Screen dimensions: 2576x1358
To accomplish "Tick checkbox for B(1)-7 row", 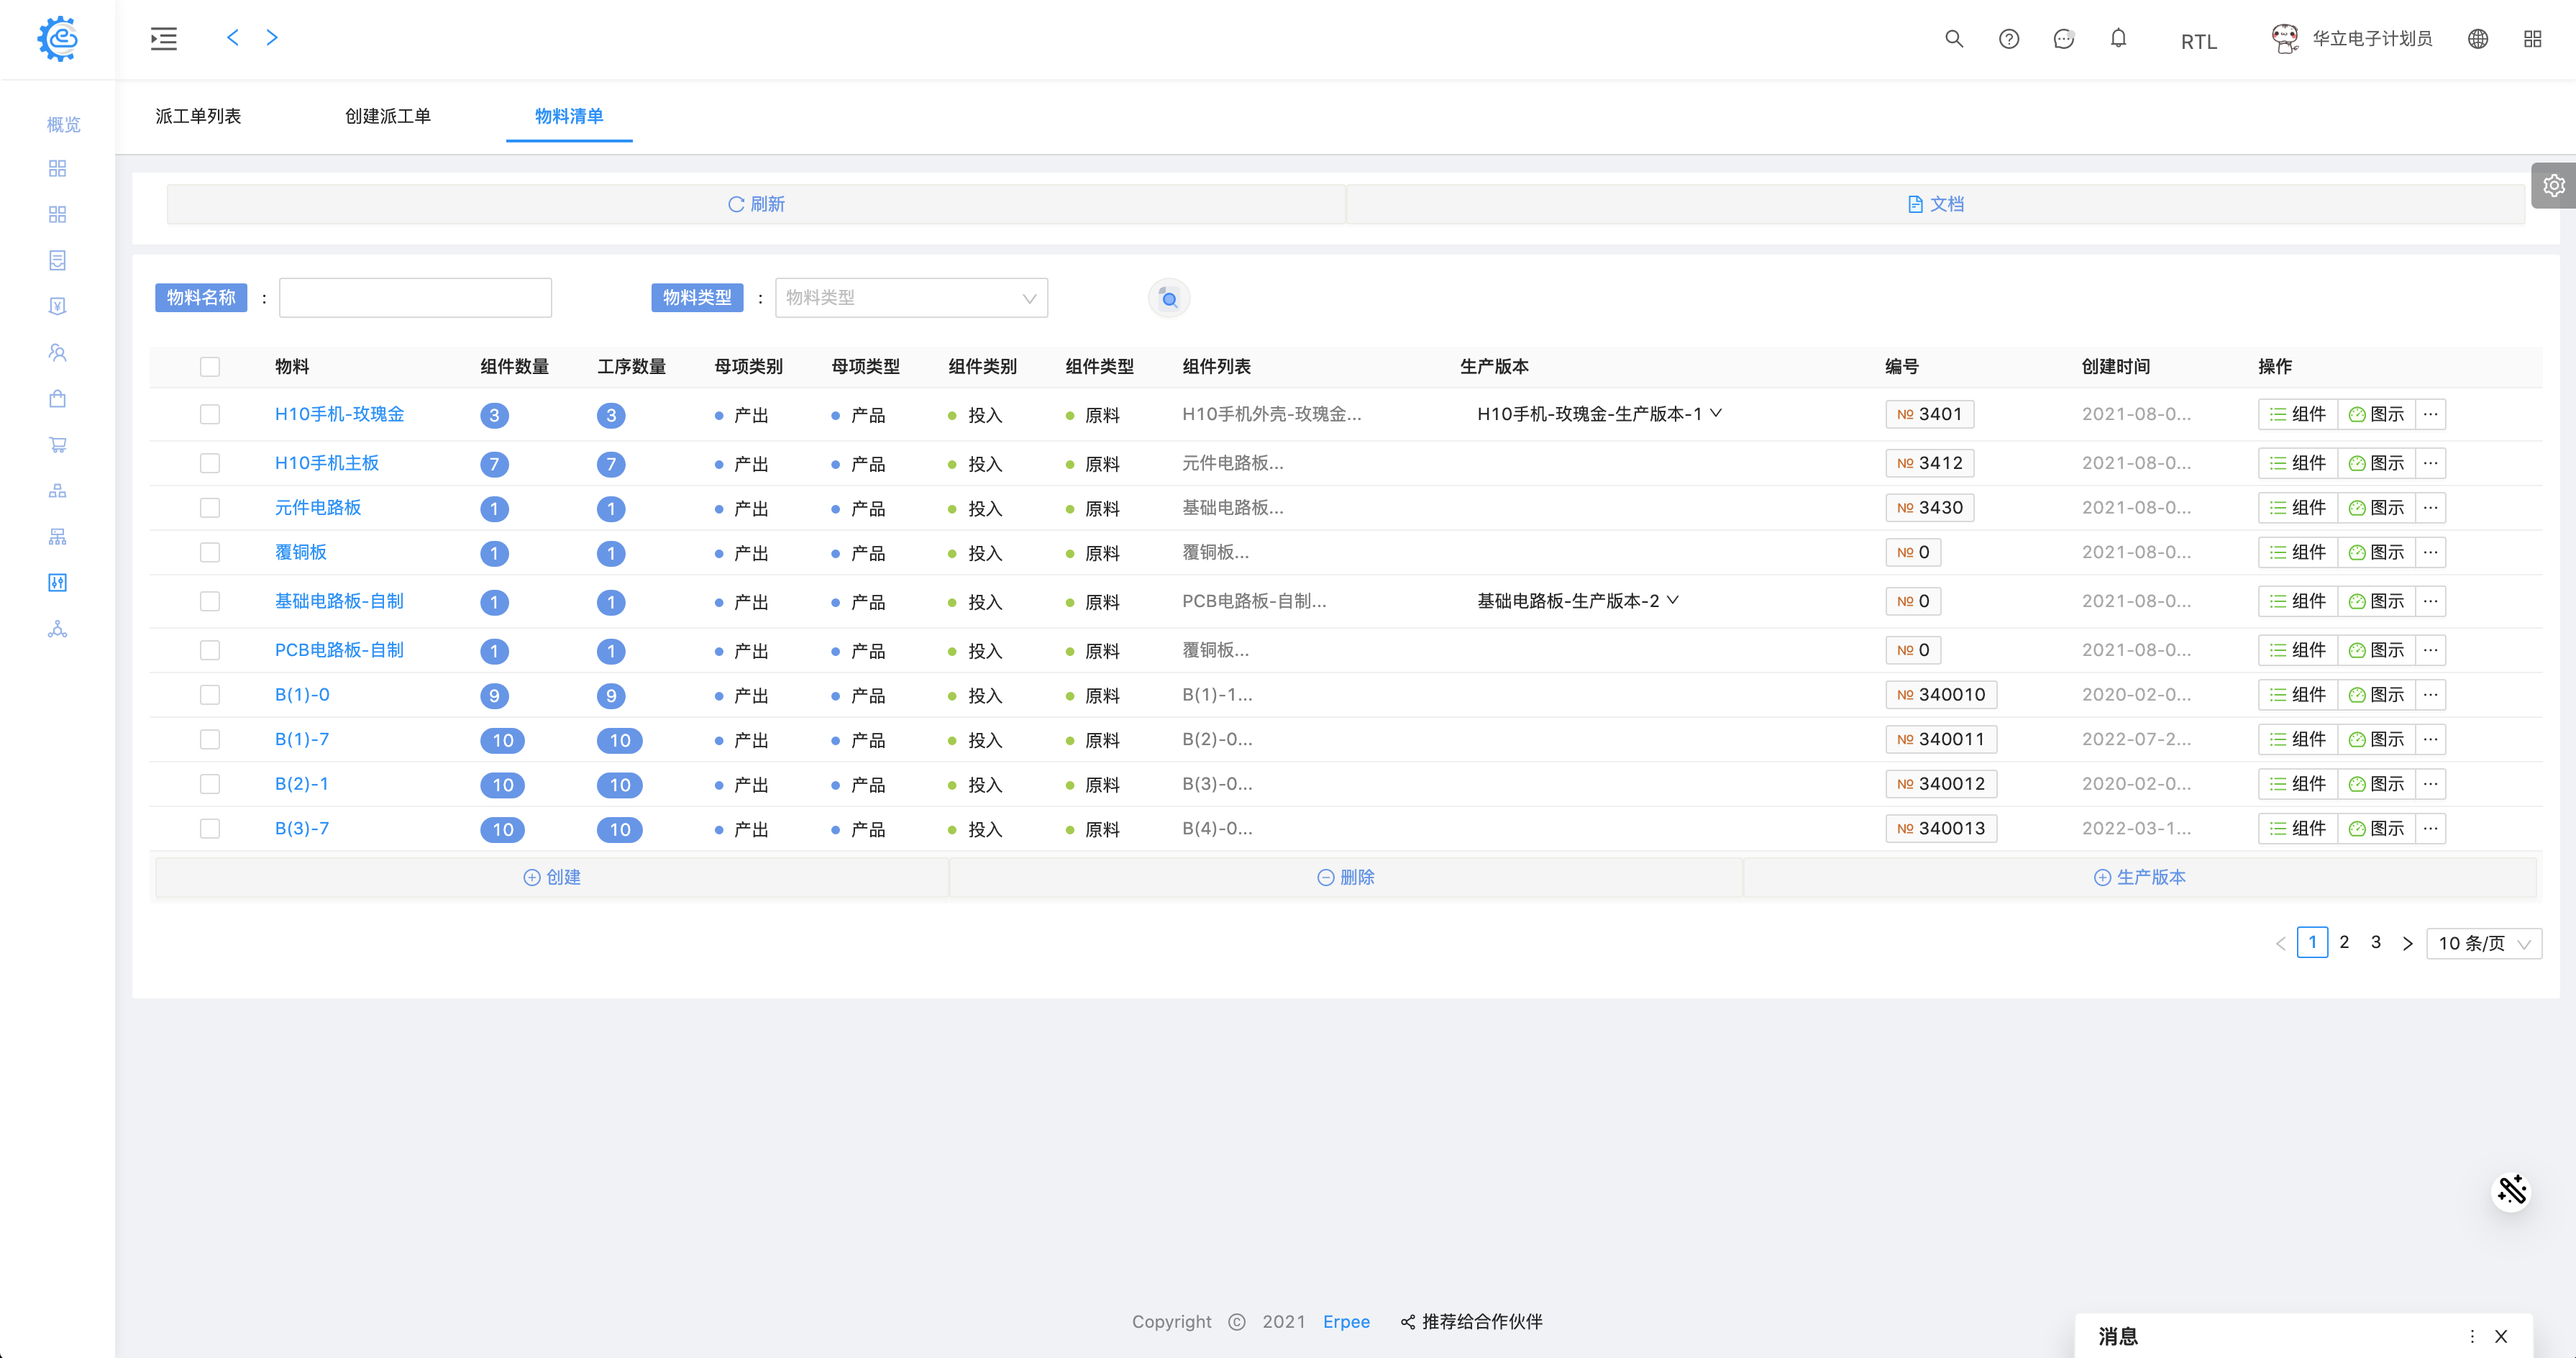I will click(210, 739).
